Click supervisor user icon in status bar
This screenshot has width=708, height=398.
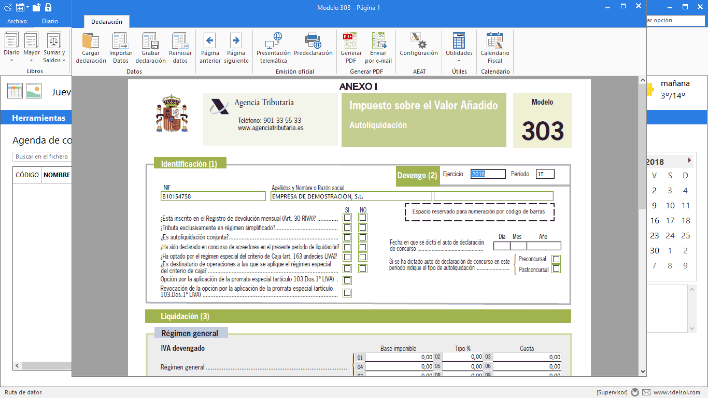tap(635, 392)
